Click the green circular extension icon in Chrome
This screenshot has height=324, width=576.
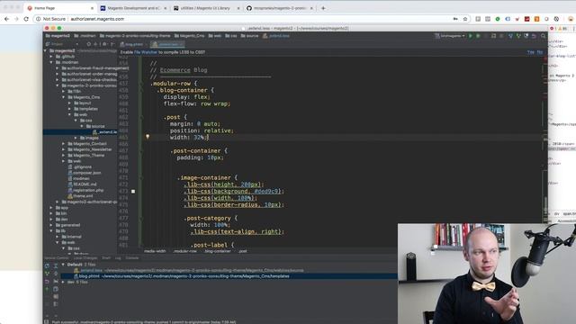click(x=498, y=19)
